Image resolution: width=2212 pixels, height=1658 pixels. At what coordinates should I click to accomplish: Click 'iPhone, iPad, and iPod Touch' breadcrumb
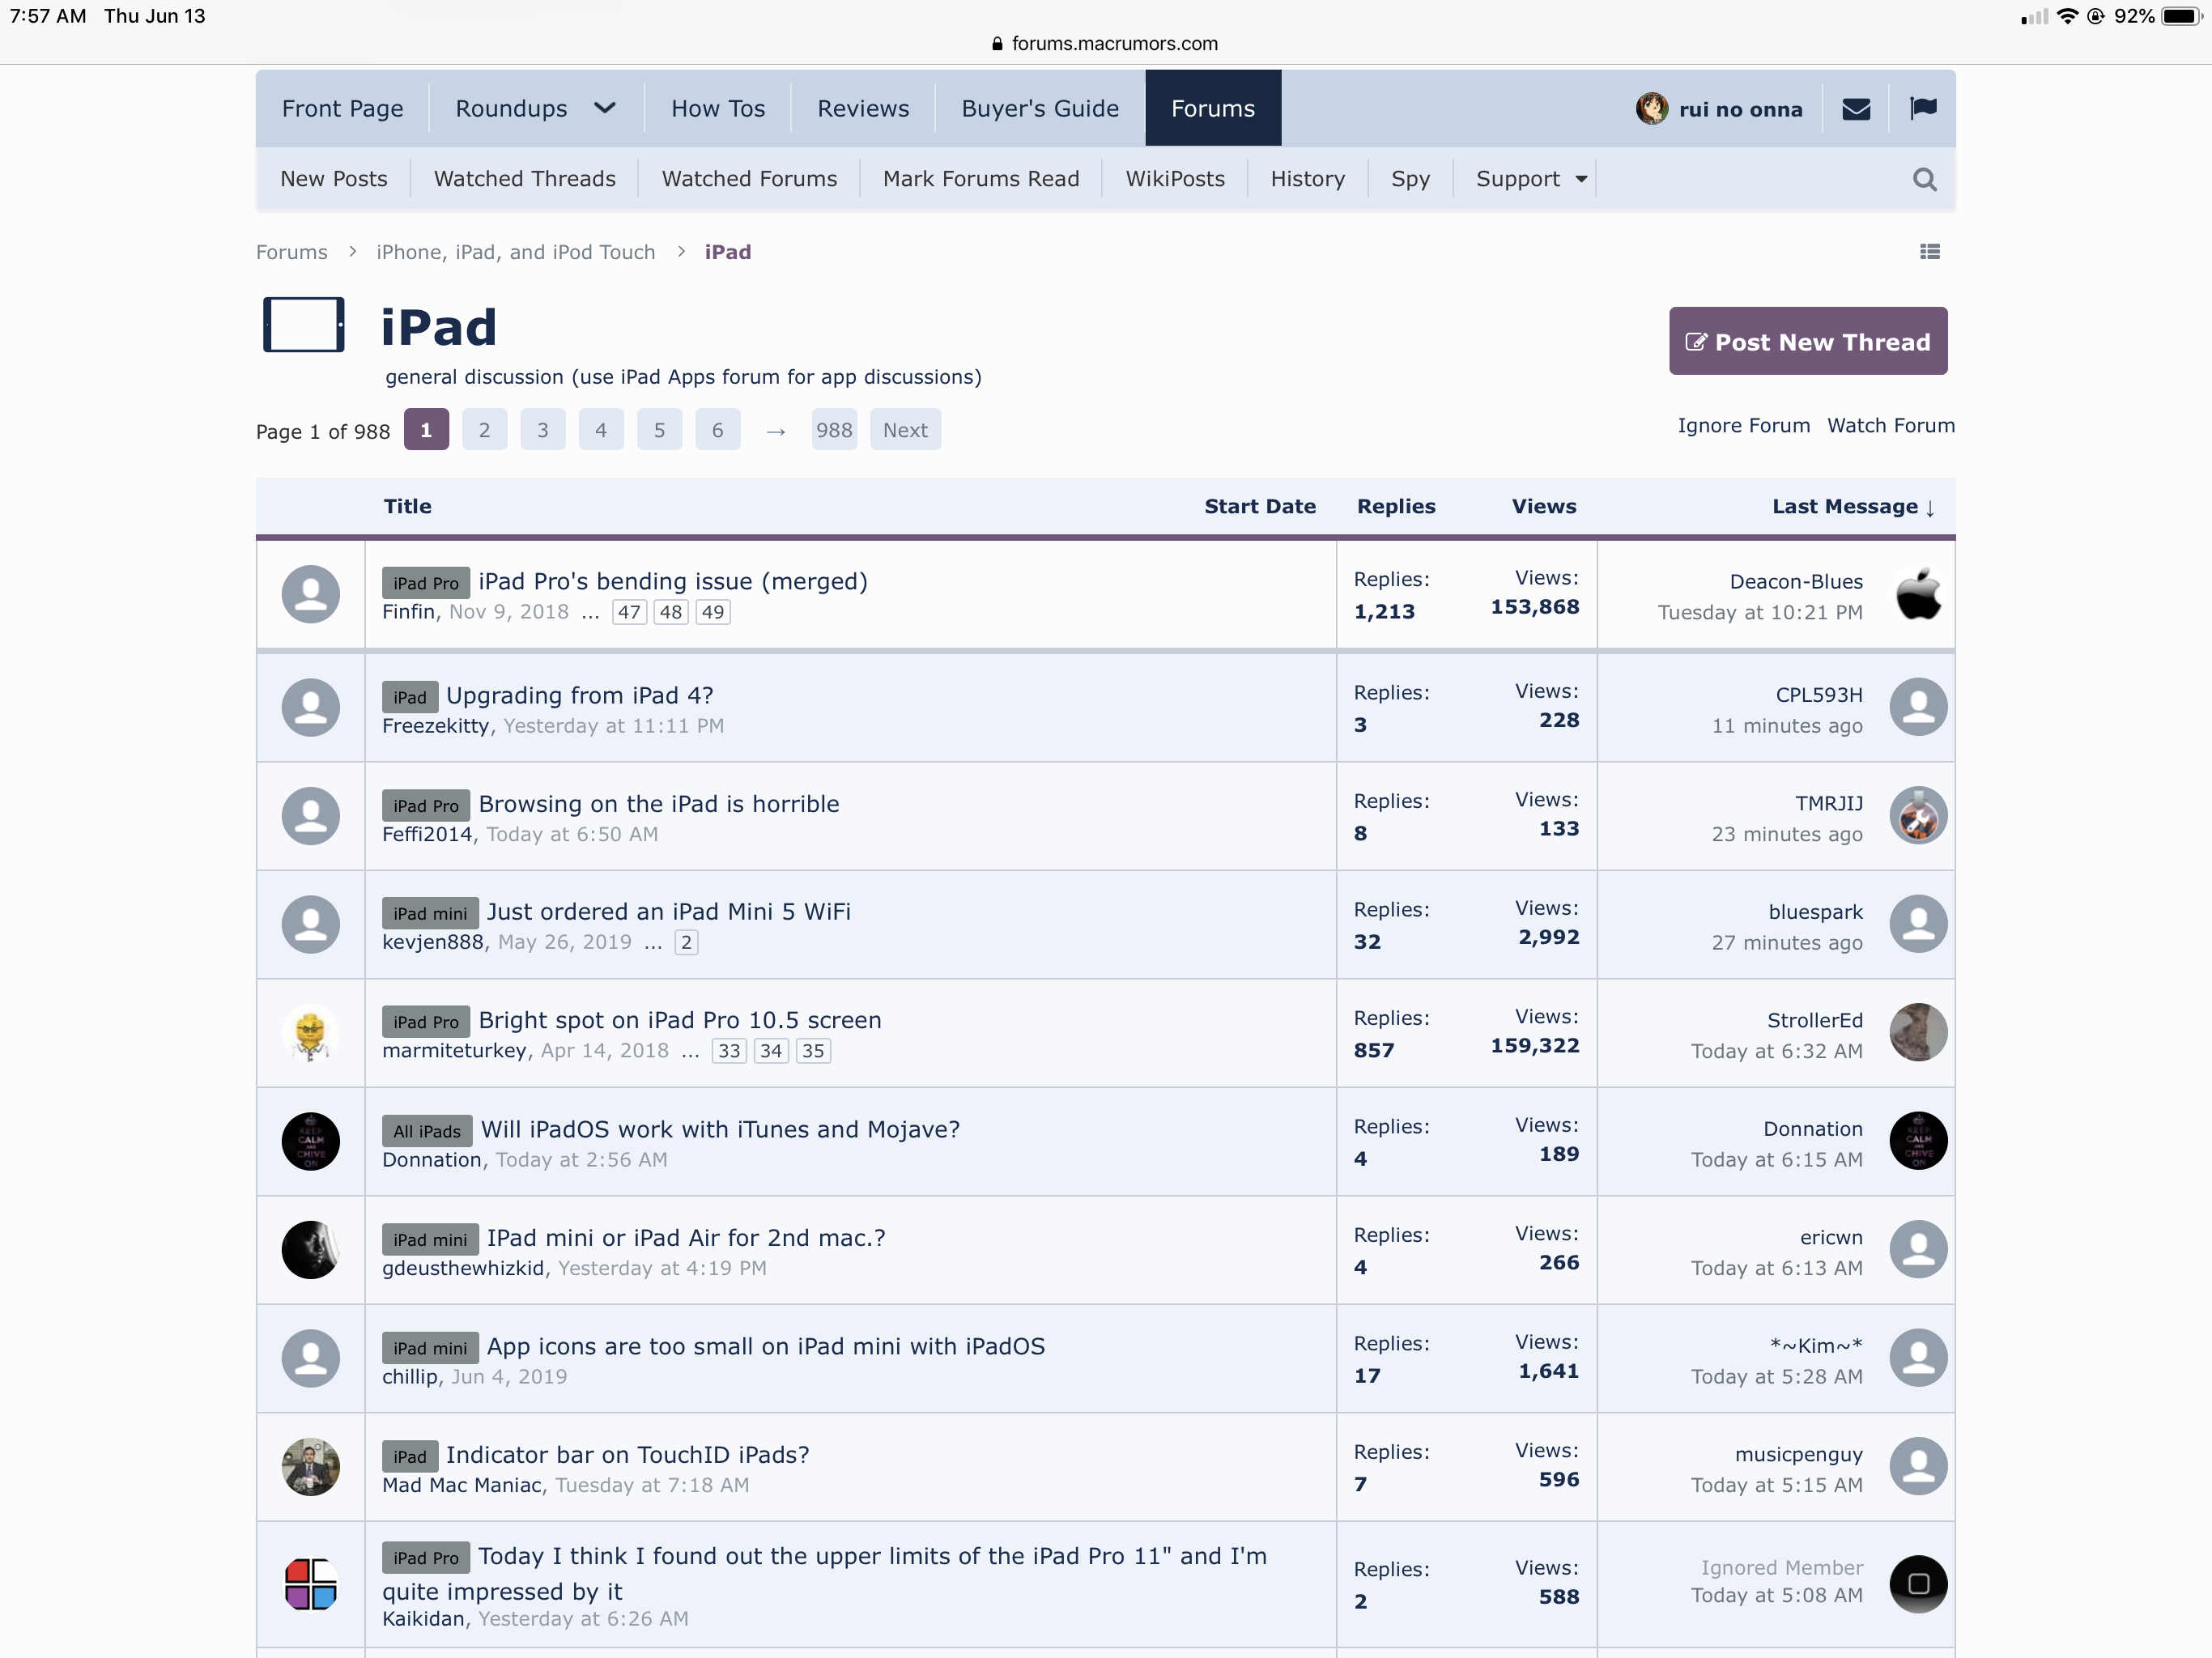(x=516, y=252)
